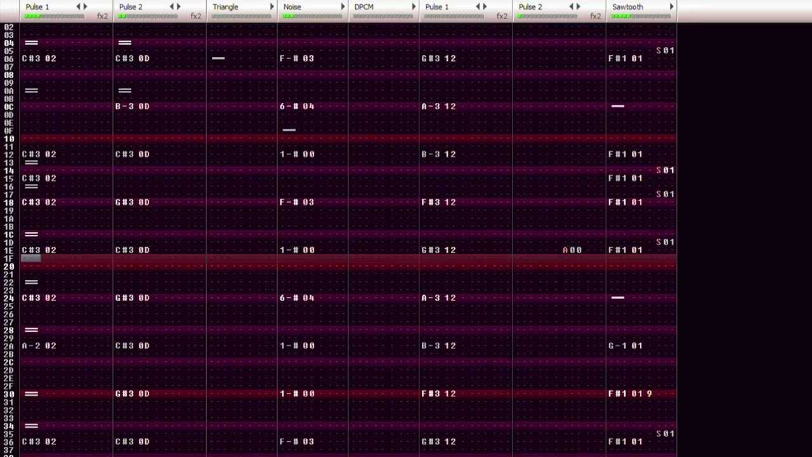Select G#3 0D note in row 18
Image resolution: width=812 pixels, height=457 pixels.
[133, 202]
